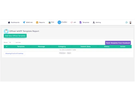Click the Dashboards house icon
Screen dimensions: 135x101
(9, 22)
